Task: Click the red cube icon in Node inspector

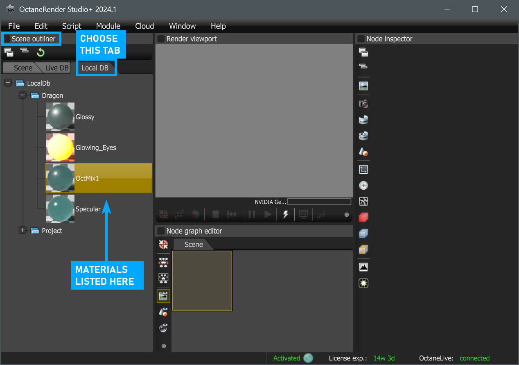Action: pyautogui.click(x=363, y=217)
